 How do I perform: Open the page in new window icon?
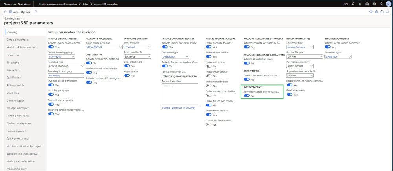click(x=387, y=12)
